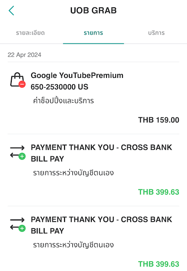Tap green plus badge on the upper payment
The image size is (187, 271).
[x=22, y=156]
